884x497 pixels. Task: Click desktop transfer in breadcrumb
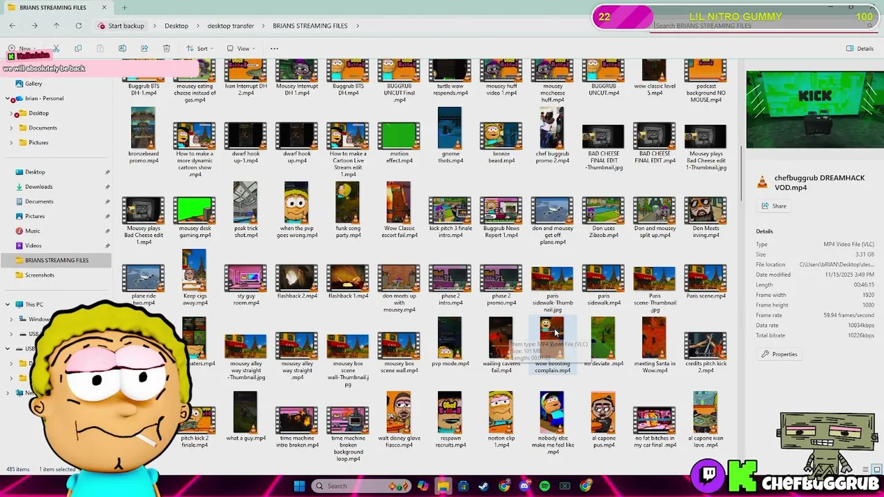(x=231, y=26)
